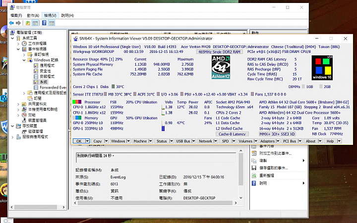This screenshot has width=357, height=223.
Task: Click the Up one level folder icon
Action: coord(28,23)
